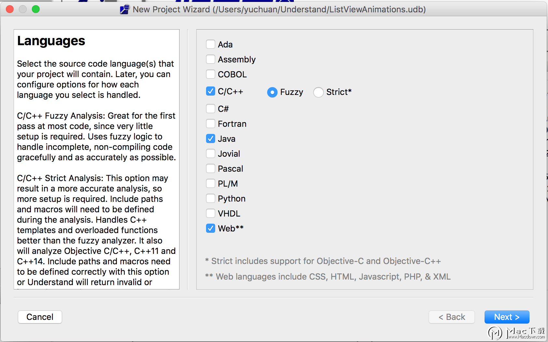Cancel the New Project Wizard
548x342 pixels.
(x=40, y=317)
